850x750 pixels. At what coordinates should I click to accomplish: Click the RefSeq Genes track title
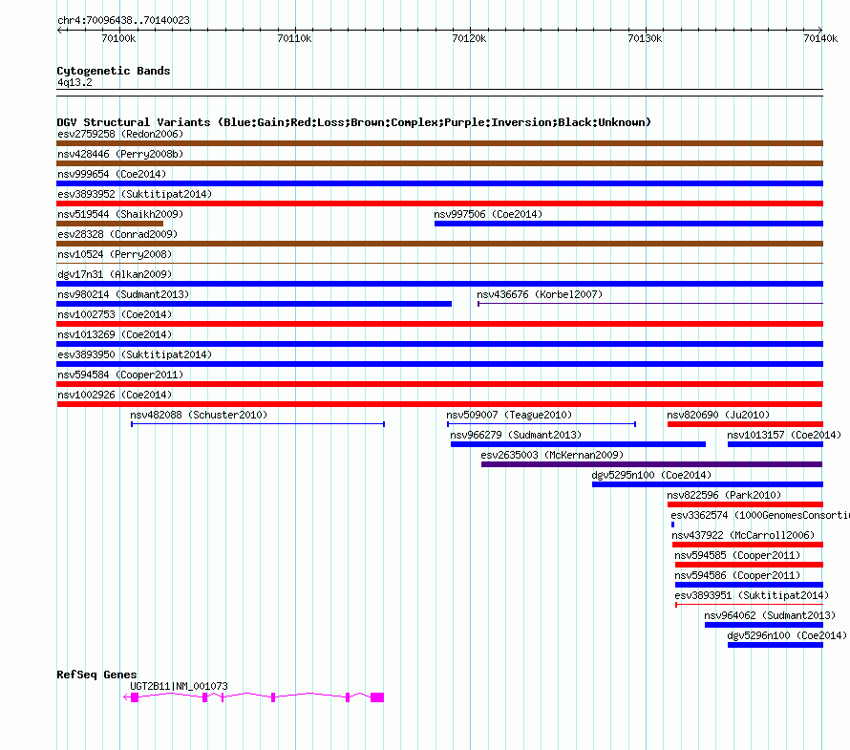96,675
